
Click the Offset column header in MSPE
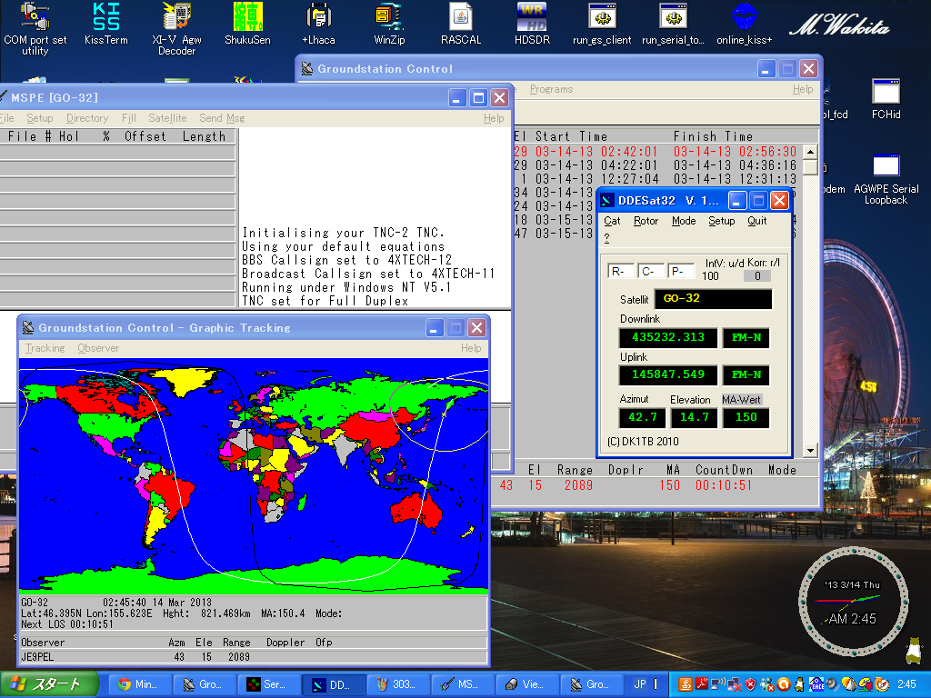[145, 136]
